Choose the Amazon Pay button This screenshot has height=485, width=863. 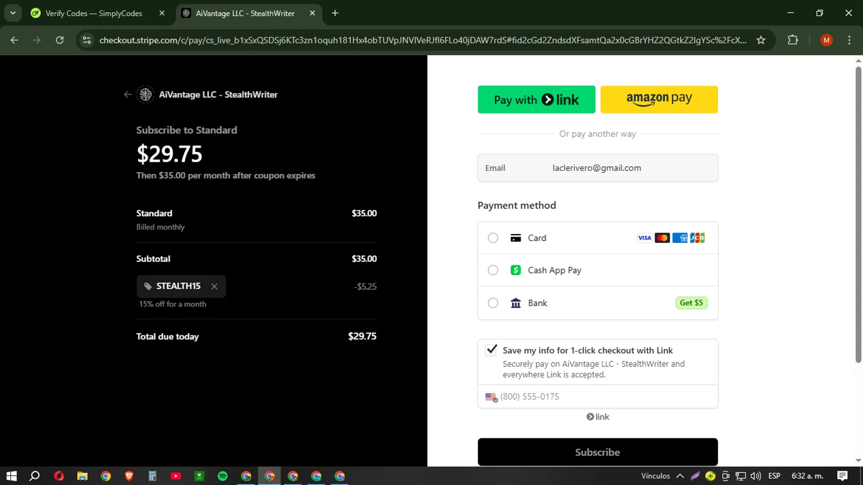pyautogui.click(x=659, y=100)
